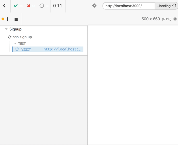Click the running icon beside 'can sign up'
This screenshot has height=145, width=178.
point(10,37)
